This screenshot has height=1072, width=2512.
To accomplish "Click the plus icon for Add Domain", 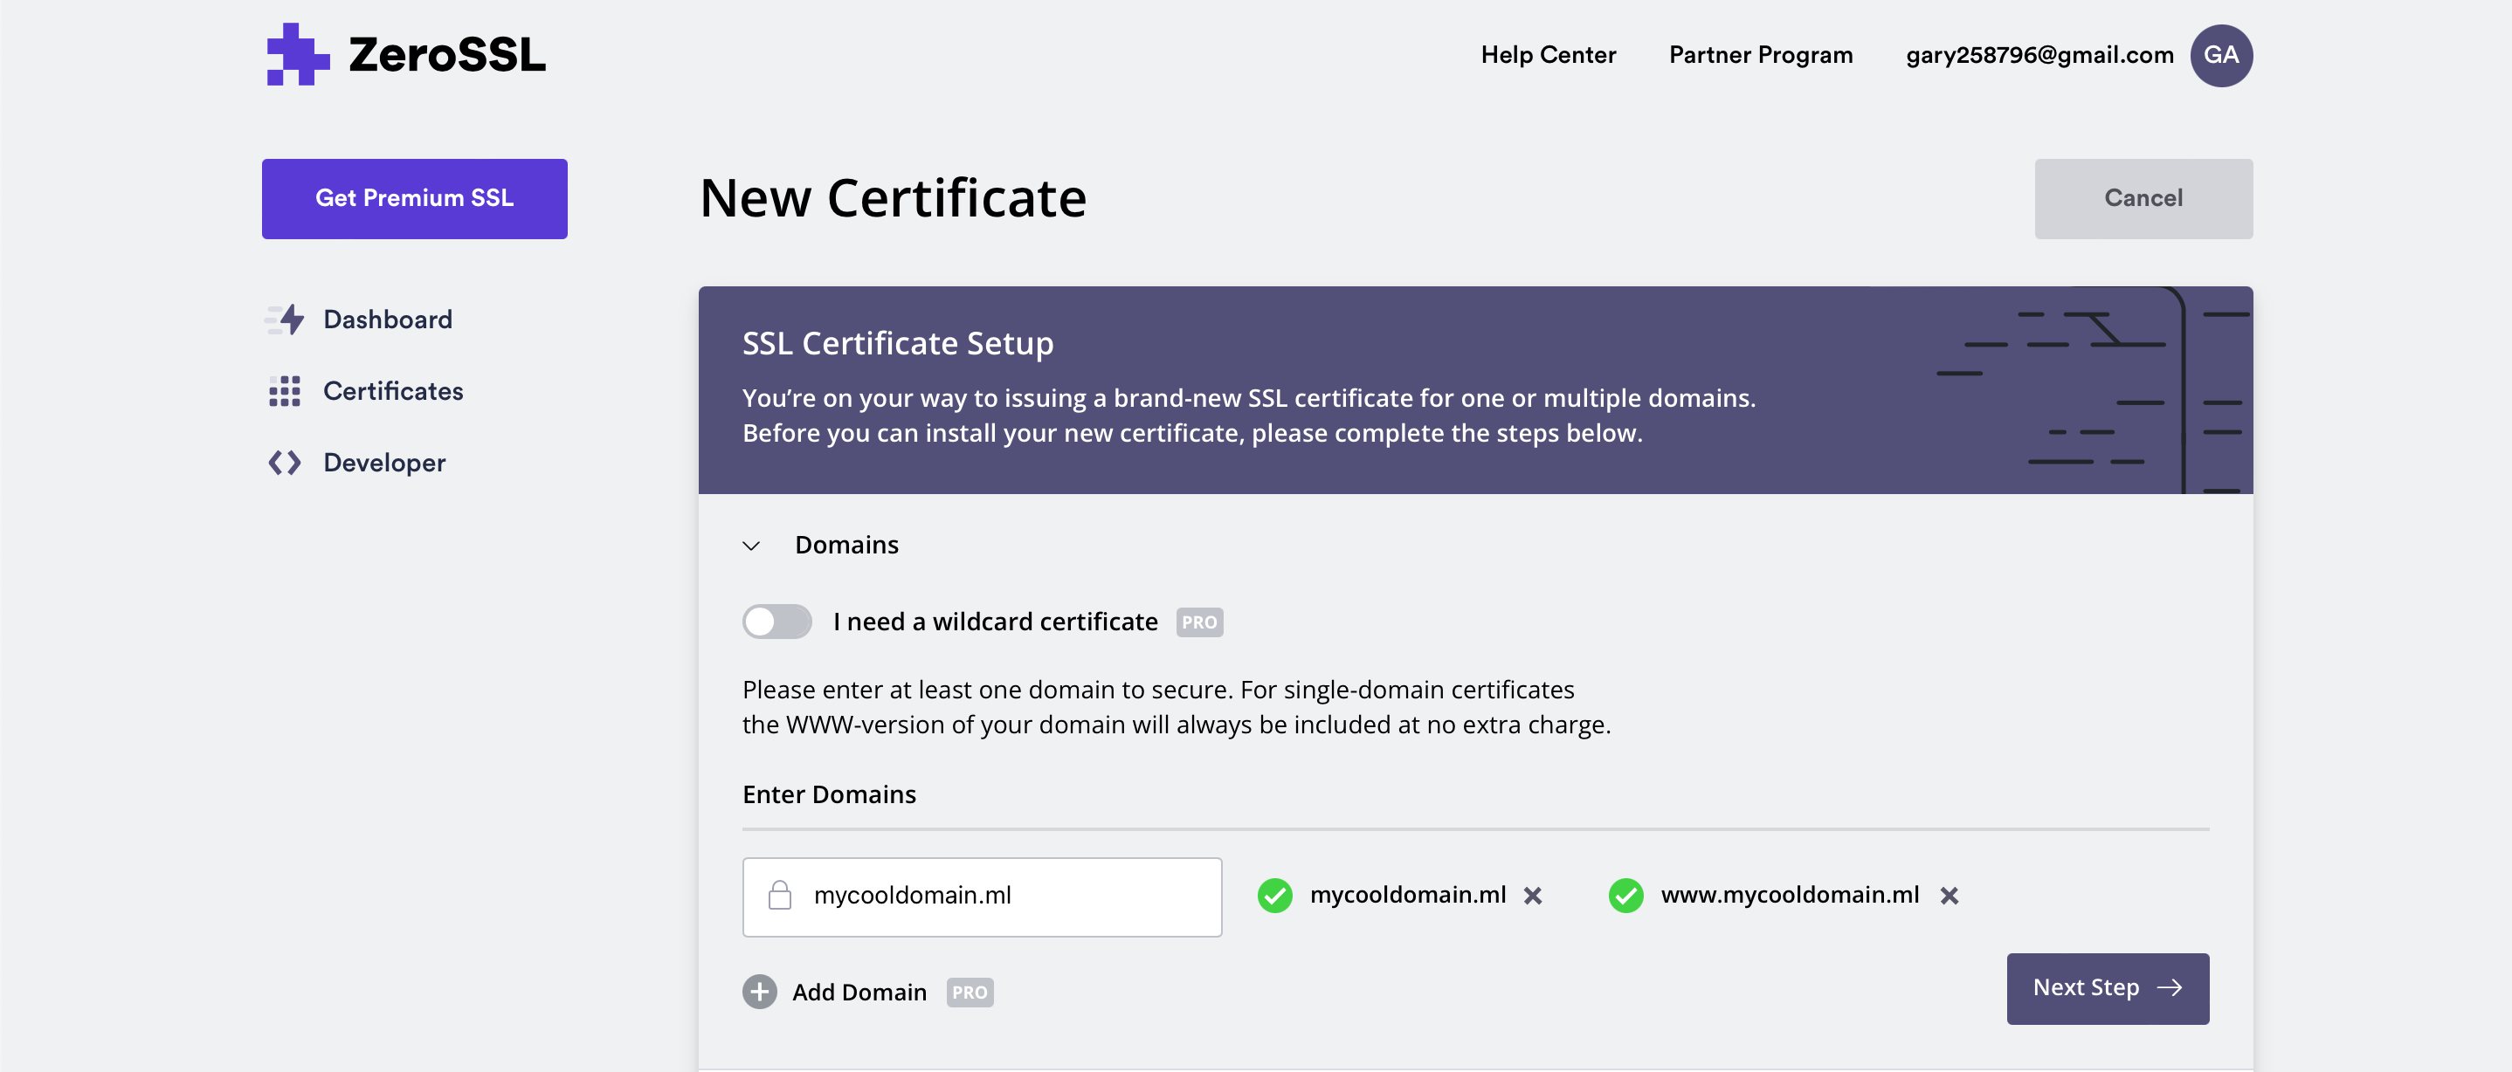I will click(x=760, y=992).
